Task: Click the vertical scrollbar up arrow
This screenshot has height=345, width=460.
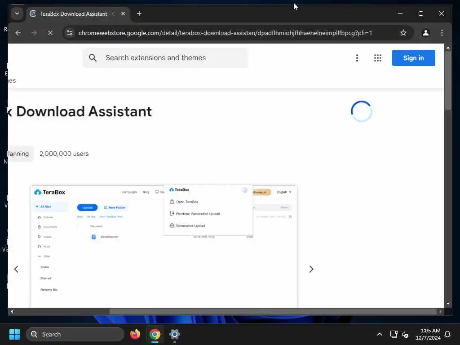Action: [448, 48]
